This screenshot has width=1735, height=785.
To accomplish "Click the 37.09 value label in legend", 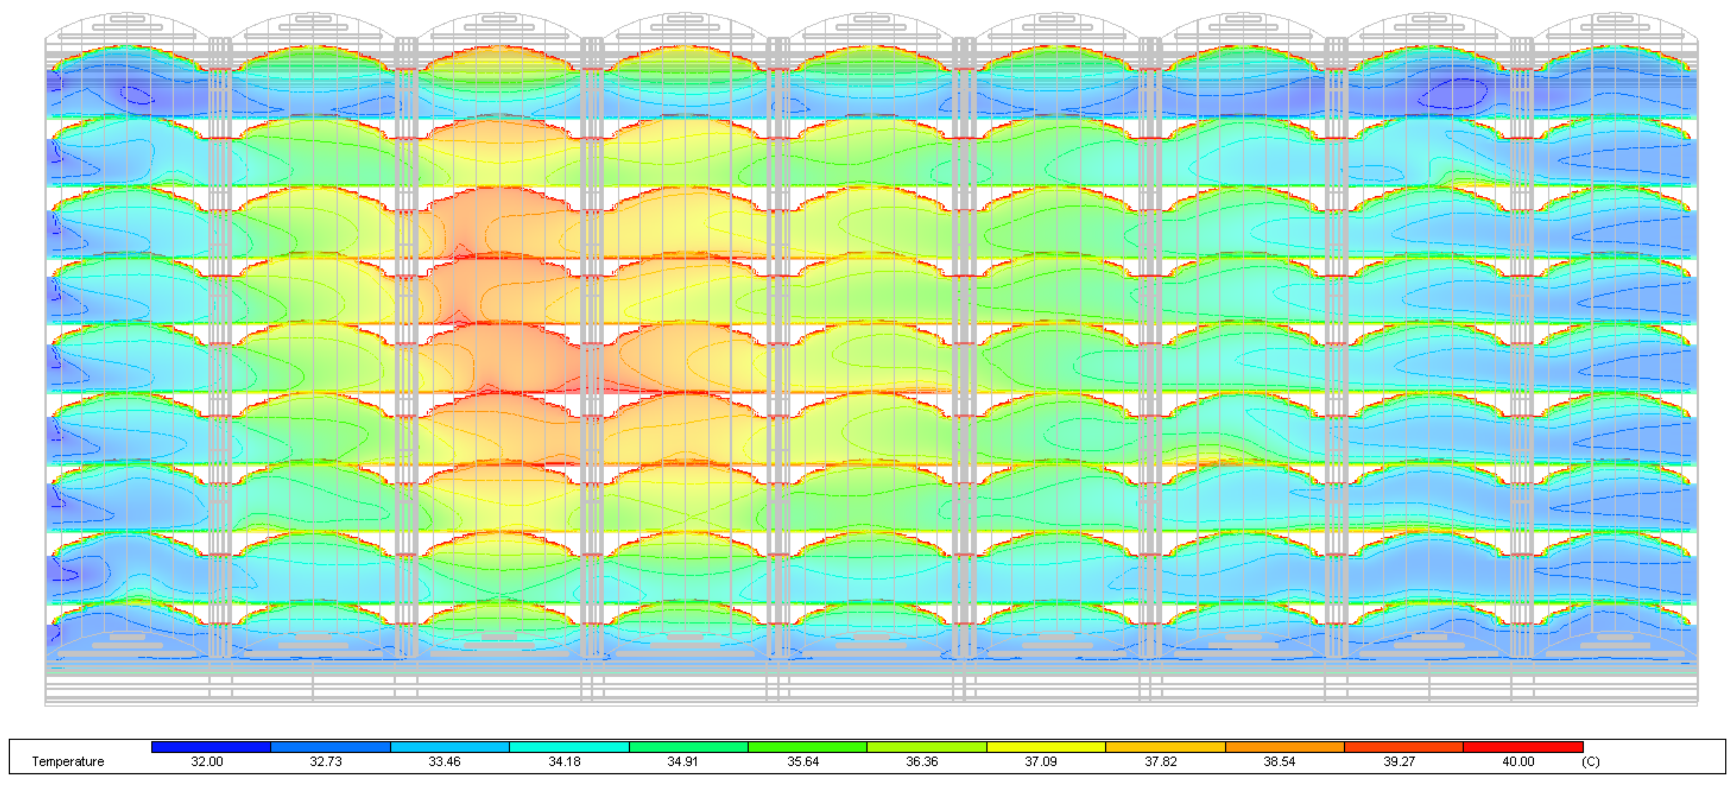I will tap(1041, 761).
